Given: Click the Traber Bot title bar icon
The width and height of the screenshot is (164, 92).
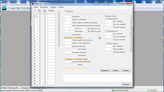Looking at the screenshot, I should coord(33,4).
